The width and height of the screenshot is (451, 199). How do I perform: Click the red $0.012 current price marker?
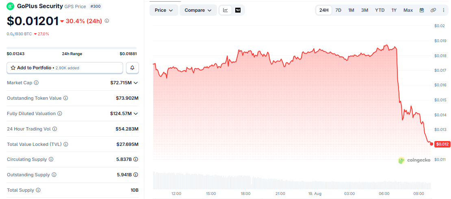pyautogui.click(x=442, y=144)
